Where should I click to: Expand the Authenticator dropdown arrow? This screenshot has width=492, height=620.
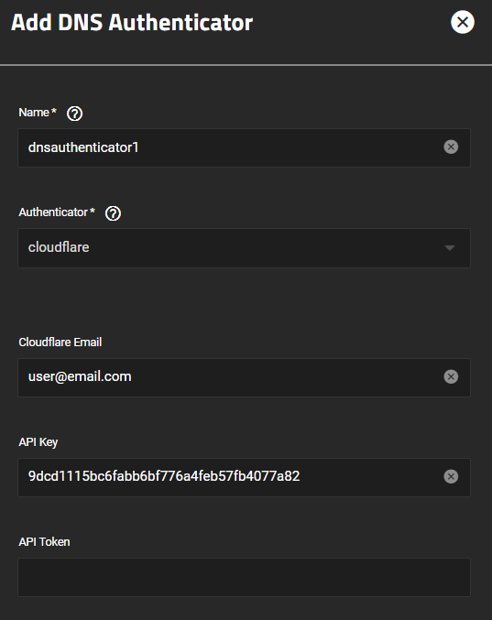(449, 248)
